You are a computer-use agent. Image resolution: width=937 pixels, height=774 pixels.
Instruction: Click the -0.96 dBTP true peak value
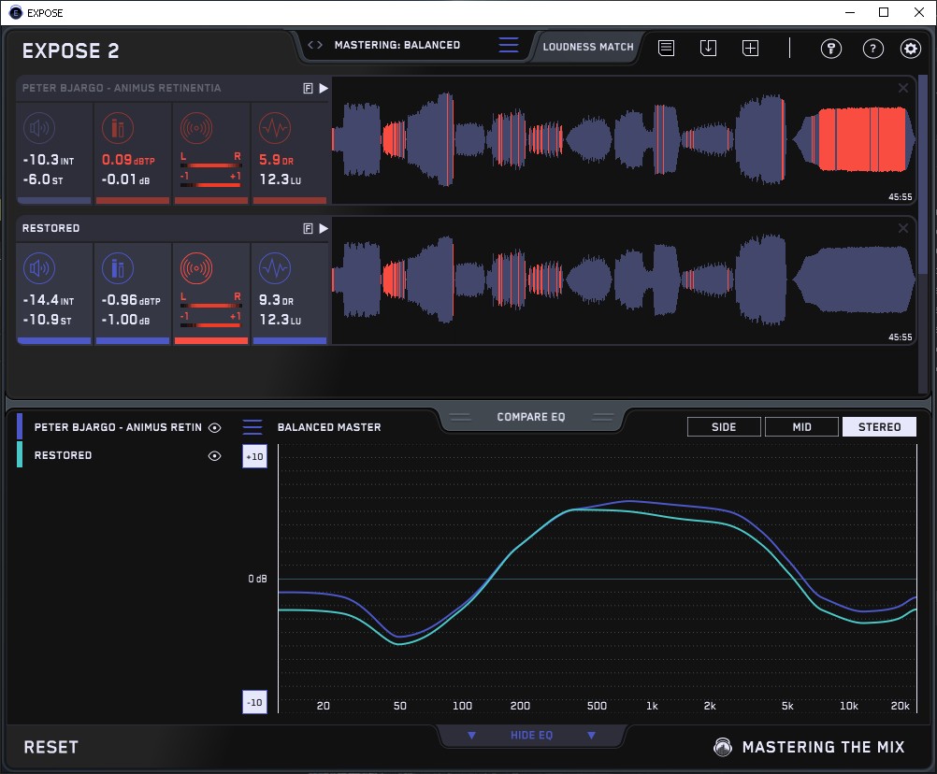(x=131, y=300)
